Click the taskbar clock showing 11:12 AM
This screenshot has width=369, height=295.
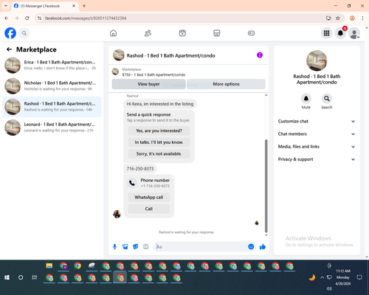[x=343, y=277]
